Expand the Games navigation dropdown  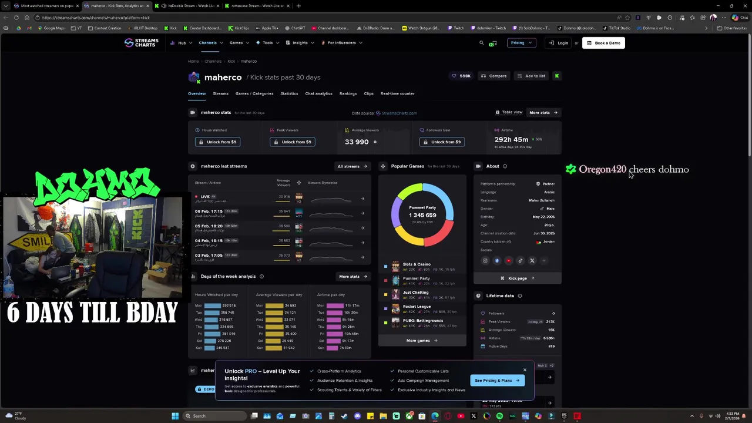coord(239,43)
